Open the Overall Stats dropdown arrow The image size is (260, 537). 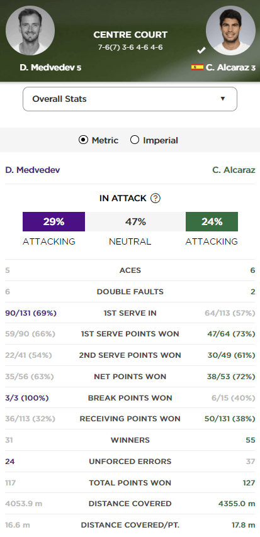click(x=223, y=99)
